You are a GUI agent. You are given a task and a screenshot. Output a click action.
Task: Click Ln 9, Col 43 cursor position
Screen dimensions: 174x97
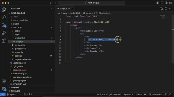109,94
